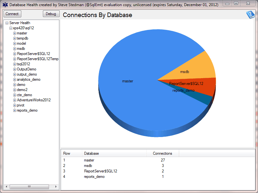
Task: Sort by the Connections column header
Action: [x=163, y=153]
